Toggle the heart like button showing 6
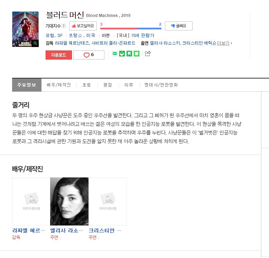This screenshot has width=269, height=258. point(89,55)
